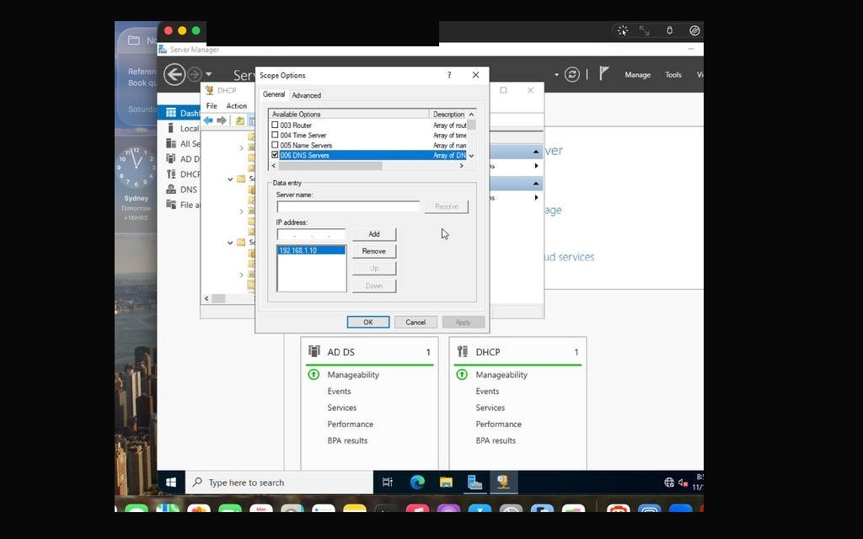
Task: Click the Scope Options help question mark
Action: [449, 75]
